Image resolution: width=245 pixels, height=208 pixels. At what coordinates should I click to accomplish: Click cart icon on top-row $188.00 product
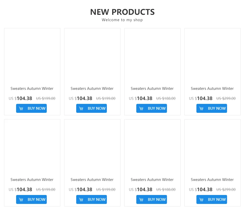point(141,108)
